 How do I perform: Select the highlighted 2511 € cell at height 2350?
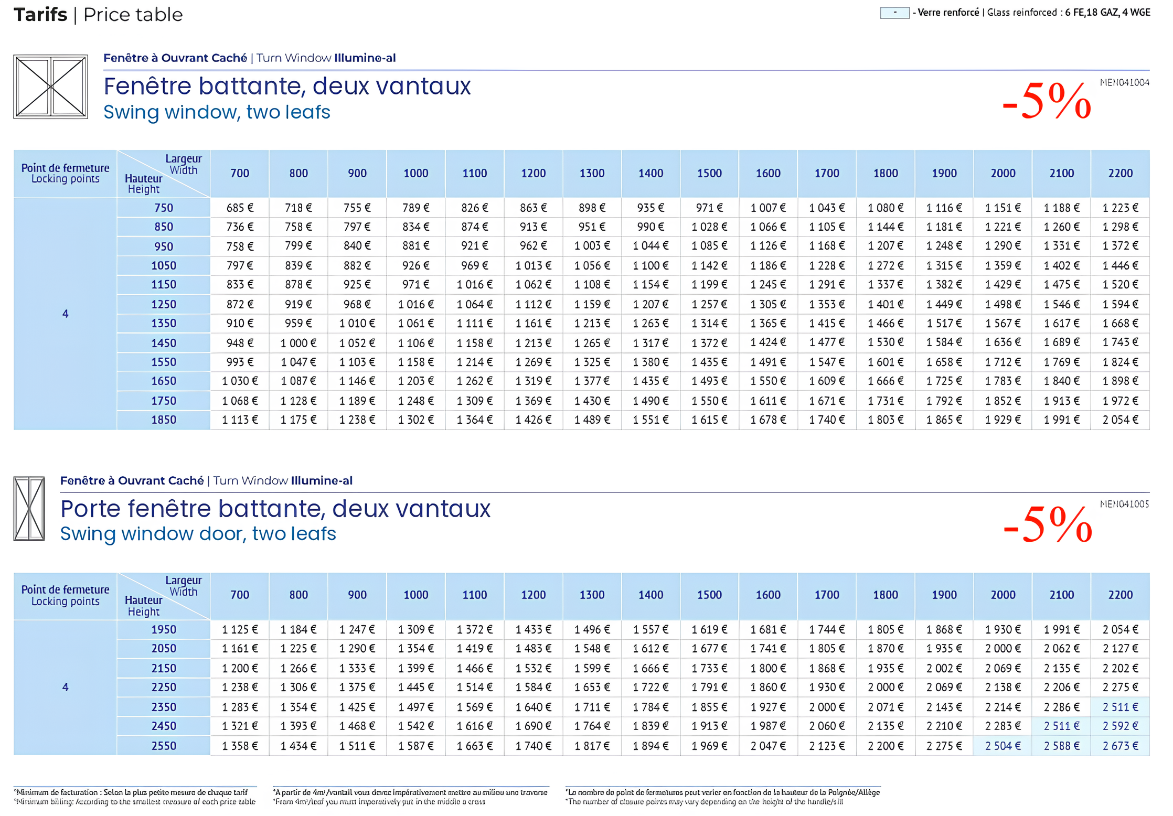point(1120,706)
